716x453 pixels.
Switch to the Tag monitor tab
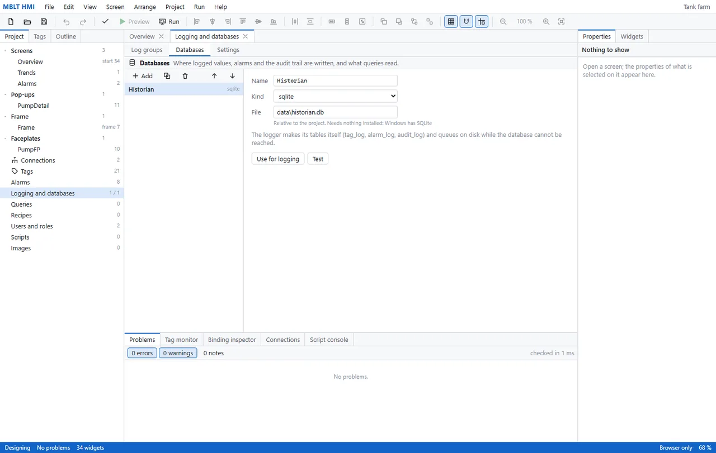click(x=181, y=340)
